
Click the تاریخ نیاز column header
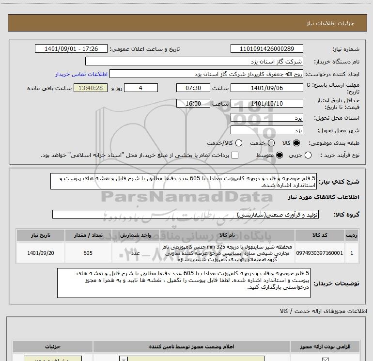40,235
